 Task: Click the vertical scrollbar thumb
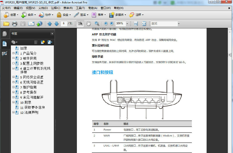(230, 55)
